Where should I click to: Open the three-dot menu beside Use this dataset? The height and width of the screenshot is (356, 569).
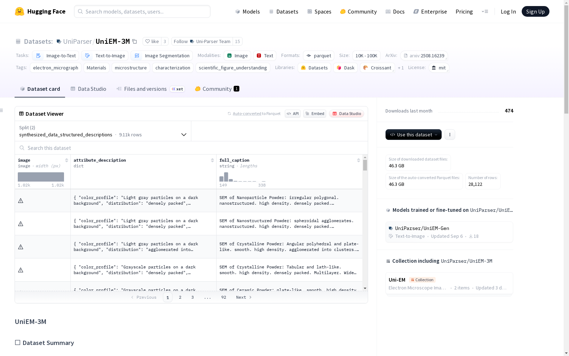point(450,135)
